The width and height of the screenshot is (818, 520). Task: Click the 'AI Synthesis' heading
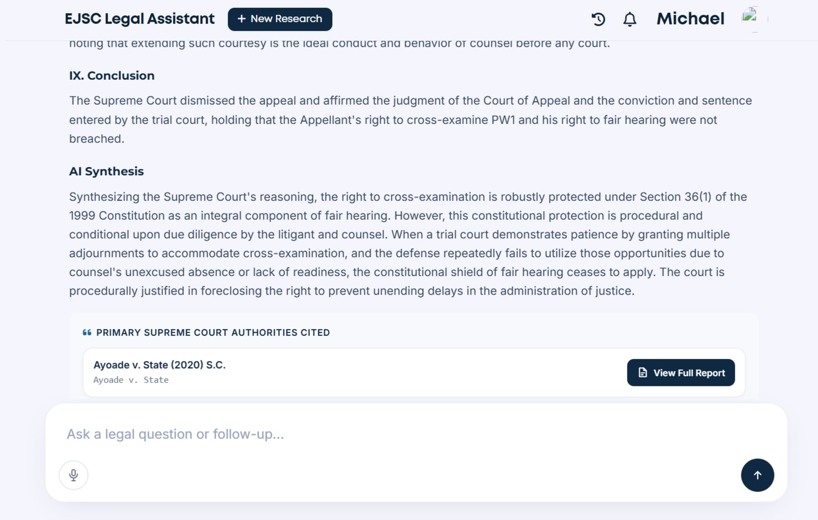coord(106,171)
